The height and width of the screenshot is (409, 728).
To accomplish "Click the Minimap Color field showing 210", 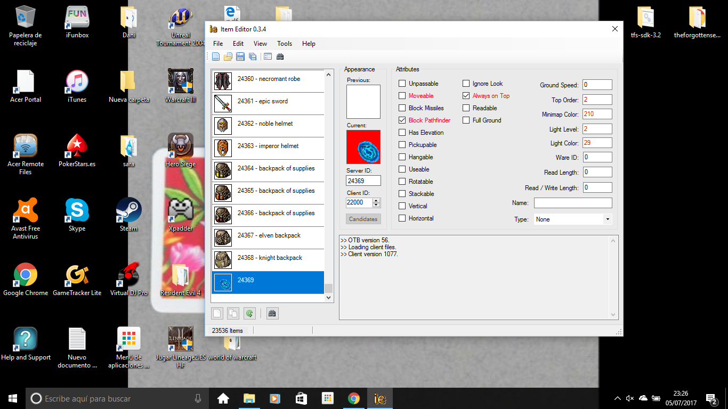I will (x=597, y=114).
